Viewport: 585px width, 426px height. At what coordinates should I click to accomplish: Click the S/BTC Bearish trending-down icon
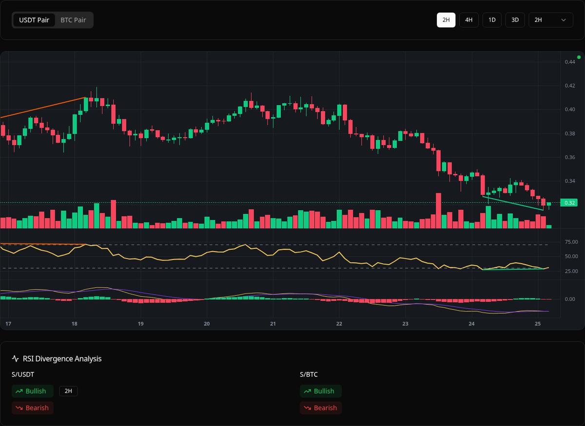click(x=308, y=408)
